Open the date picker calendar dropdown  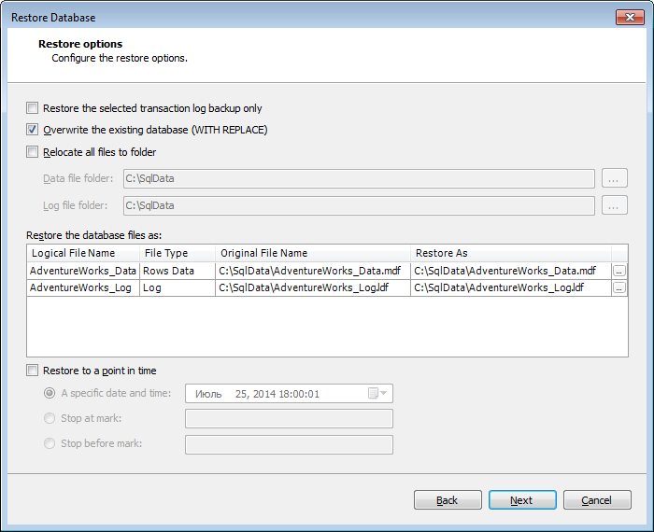click(377, 393)
